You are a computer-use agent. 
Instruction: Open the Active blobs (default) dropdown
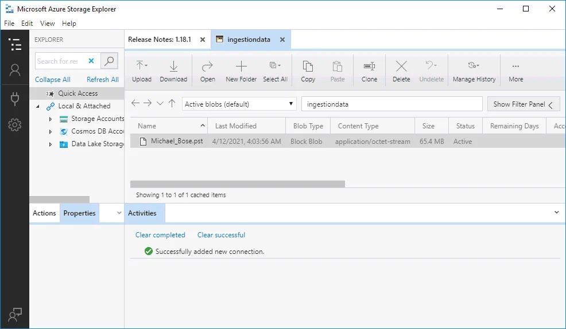(x=239, y=104)
